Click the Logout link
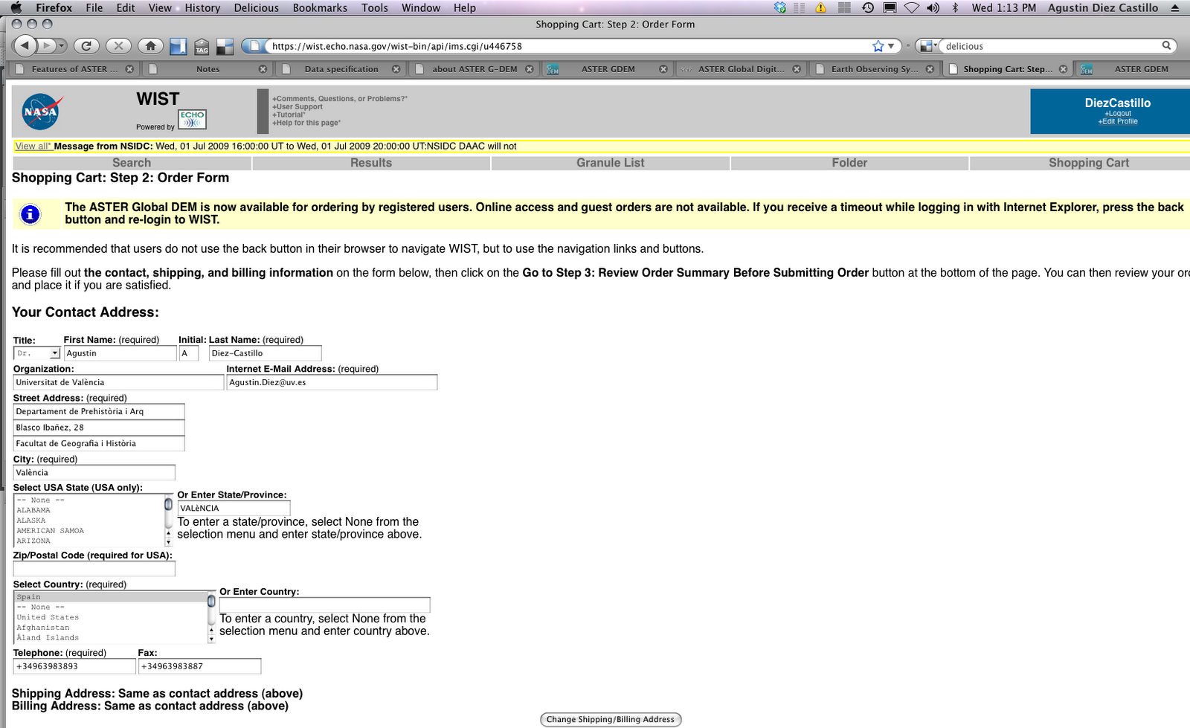 1118,114
